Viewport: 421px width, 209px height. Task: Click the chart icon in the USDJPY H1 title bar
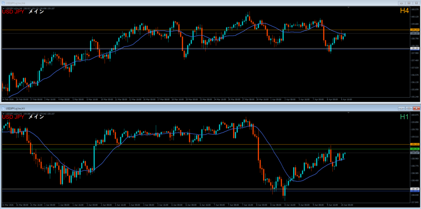click(x=3, y=108)
